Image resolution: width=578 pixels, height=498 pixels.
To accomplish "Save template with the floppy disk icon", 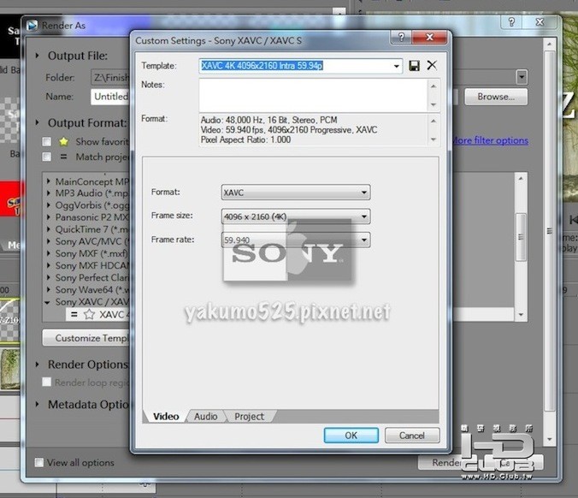I will point(414,66).
